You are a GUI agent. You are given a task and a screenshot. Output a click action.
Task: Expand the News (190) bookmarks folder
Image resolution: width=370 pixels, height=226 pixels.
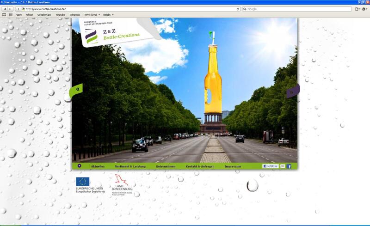(x=92, y=14)
